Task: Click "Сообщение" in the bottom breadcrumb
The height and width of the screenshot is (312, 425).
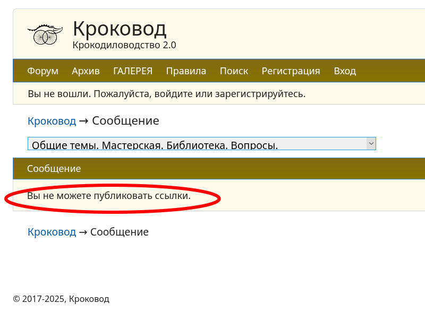Action: [x=119, y=232]
